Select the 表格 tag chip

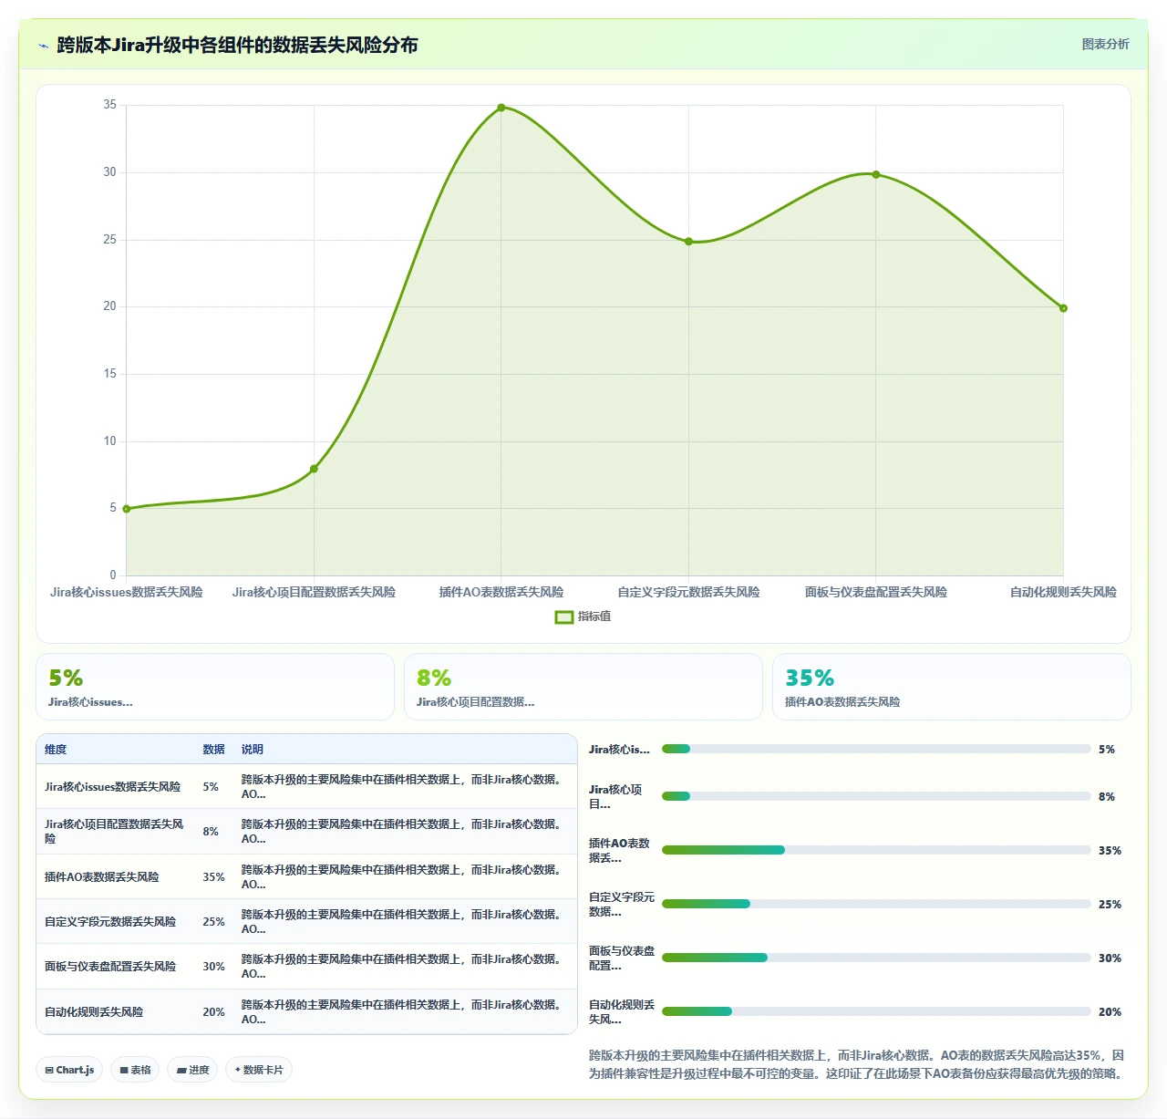pyautogui.click(x=135, y=1070)
